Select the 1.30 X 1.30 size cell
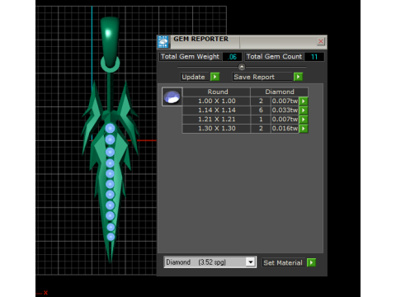This screenshot has width=396, height=297. click(x=217, y=129)
